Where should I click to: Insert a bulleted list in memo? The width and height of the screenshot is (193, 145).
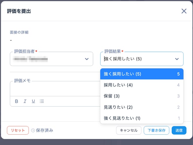42,101
